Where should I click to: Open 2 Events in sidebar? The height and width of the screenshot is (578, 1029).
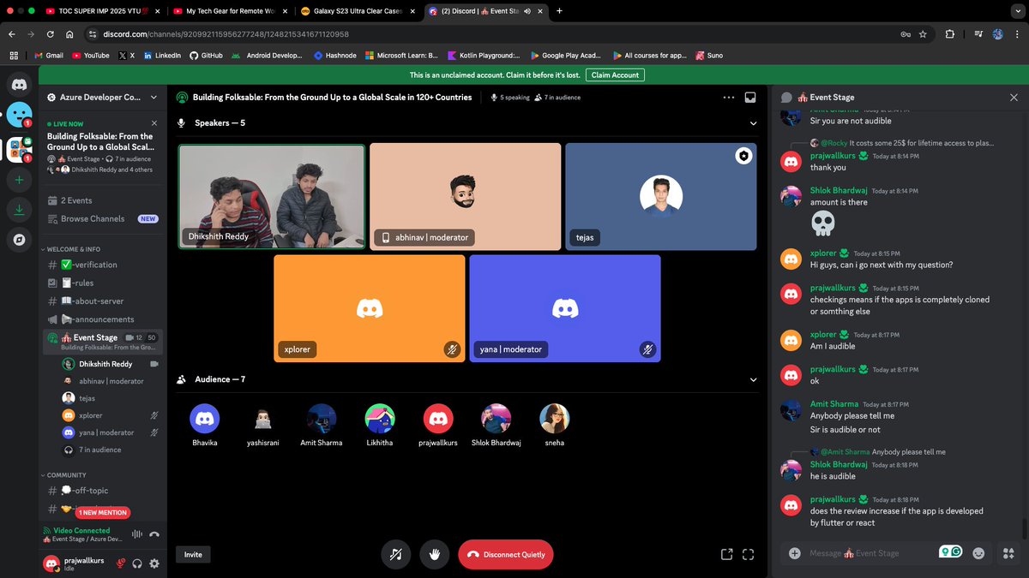click(103, 200)
